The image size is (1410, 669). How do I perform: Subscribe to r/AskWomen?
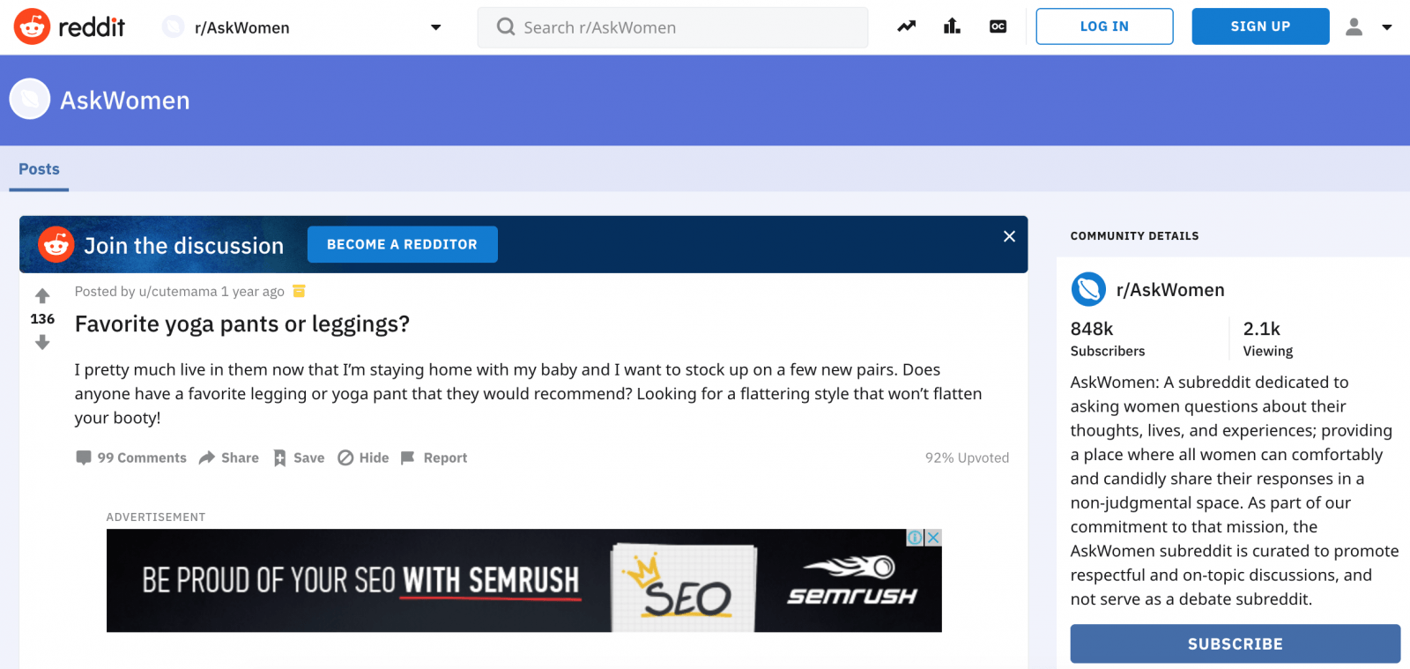coord(1235,643)
